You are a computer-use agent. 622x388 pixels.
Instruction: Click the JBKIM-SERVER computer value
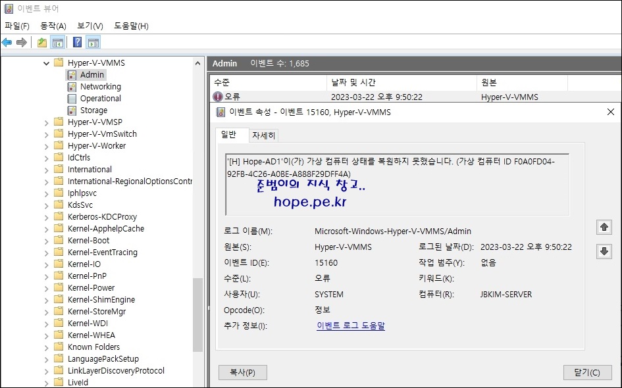506,295
